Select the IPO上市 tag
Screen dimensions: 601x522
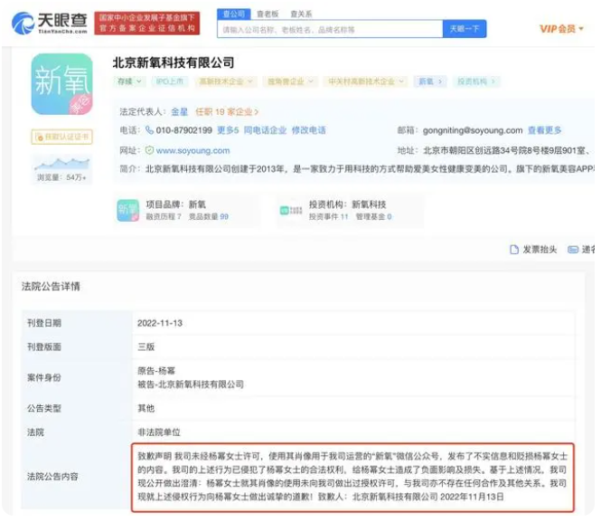point(170,81)
